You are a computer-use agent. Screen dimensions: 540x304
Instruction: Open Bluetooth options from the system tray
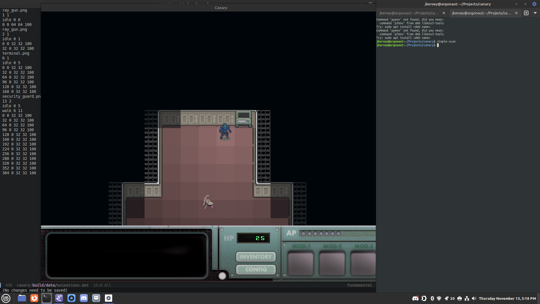click(x=432, y=298)
